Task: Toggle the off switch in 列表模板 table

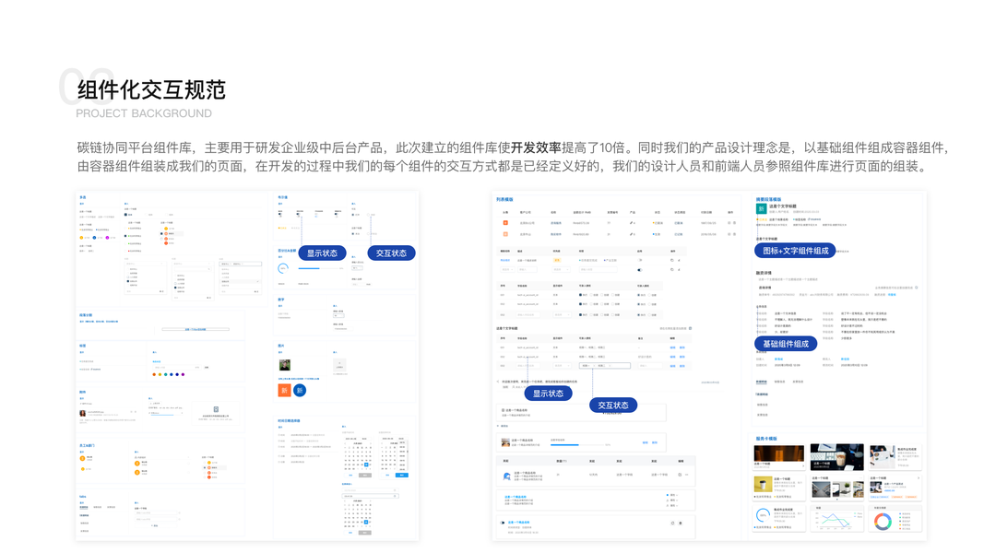Action: [639, 260]
